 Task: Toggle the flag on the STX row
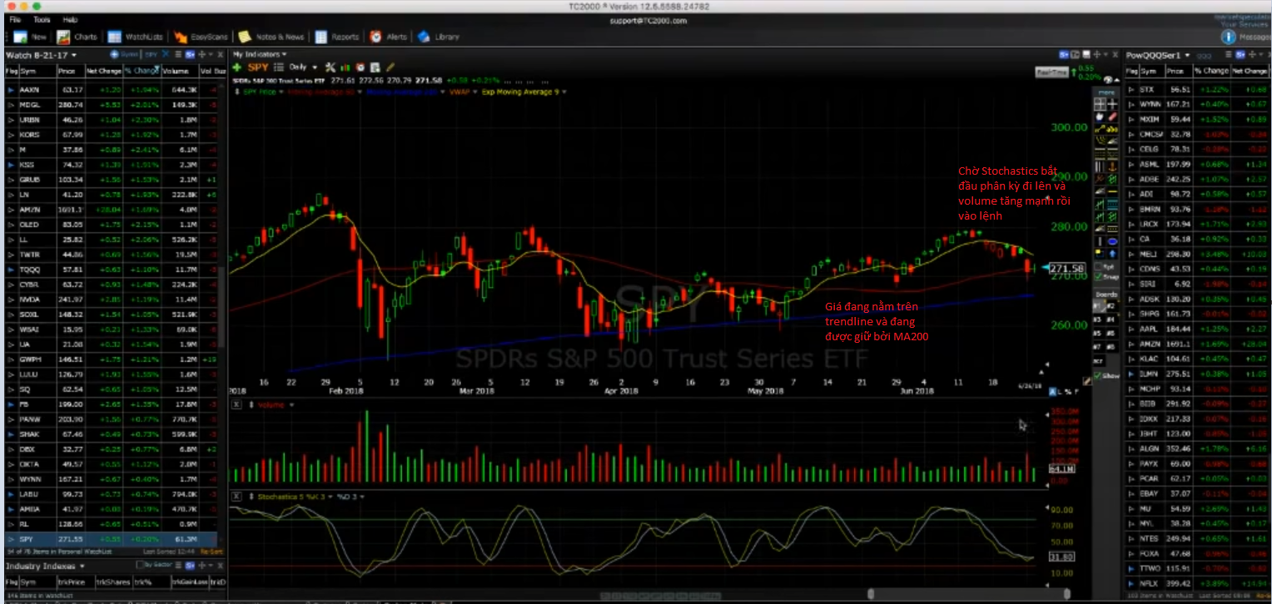coord(1131,89)
